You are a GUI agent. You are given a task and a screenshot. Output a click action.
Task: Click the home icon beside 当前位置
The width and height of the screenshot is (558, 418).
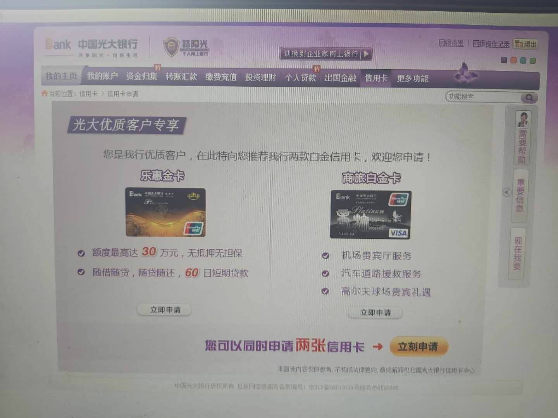44,93
